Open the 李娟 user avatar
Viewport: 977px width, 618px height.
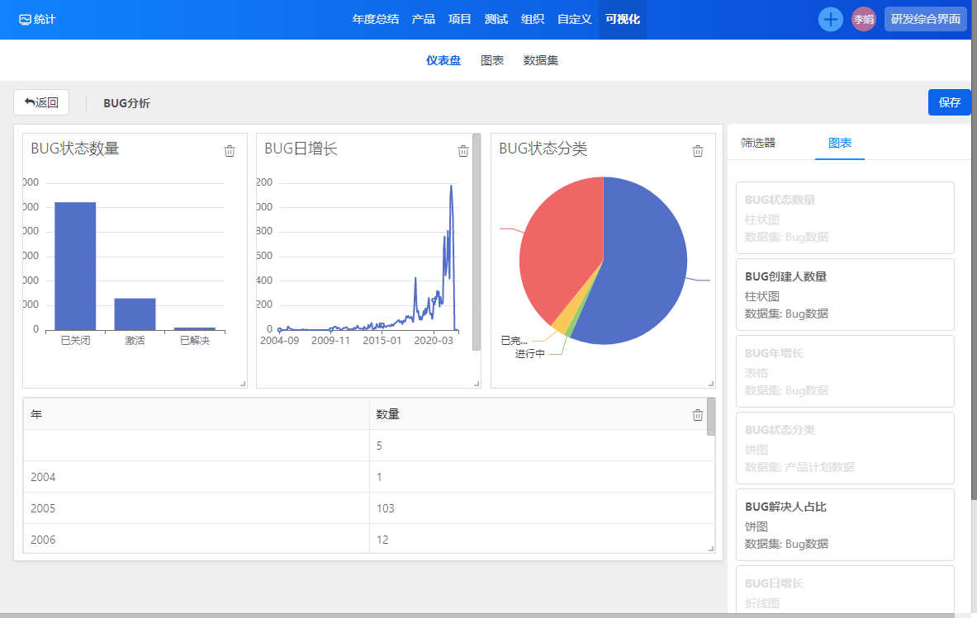[x=864, y=19]
